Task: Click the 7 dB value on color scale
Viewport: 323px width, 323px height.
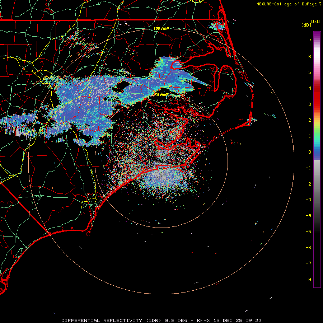Action: click(310, 40)
